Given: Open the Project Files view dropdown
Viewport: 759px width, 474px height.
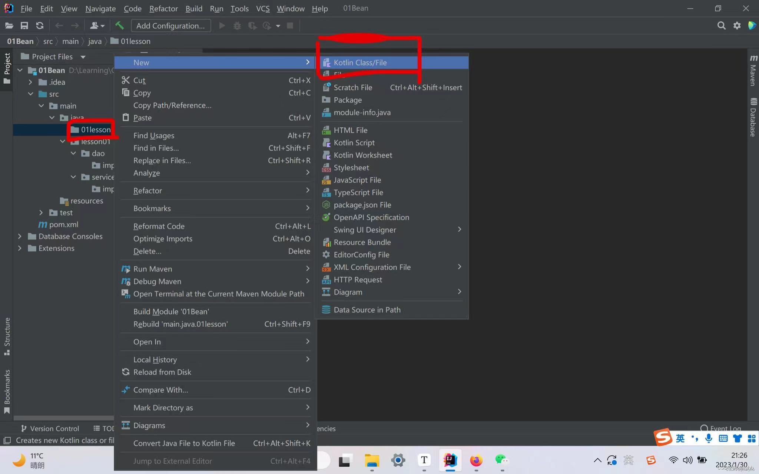Looking at the screenshot, I should [83, 57].
